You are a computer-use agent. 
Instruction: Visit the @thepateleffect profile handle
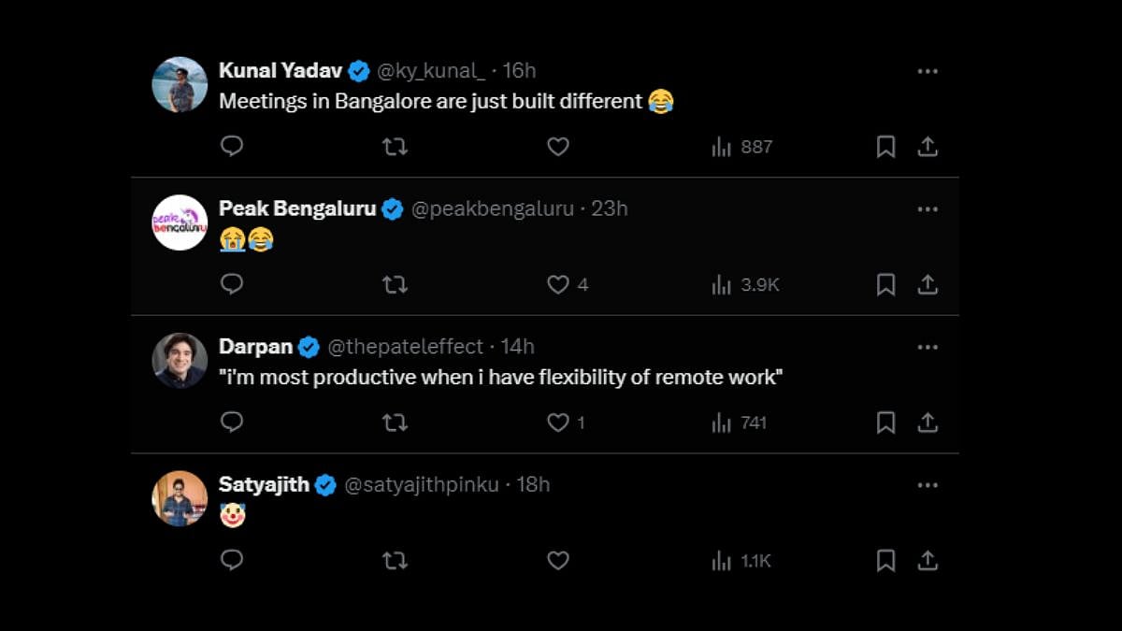coord(405,347)
